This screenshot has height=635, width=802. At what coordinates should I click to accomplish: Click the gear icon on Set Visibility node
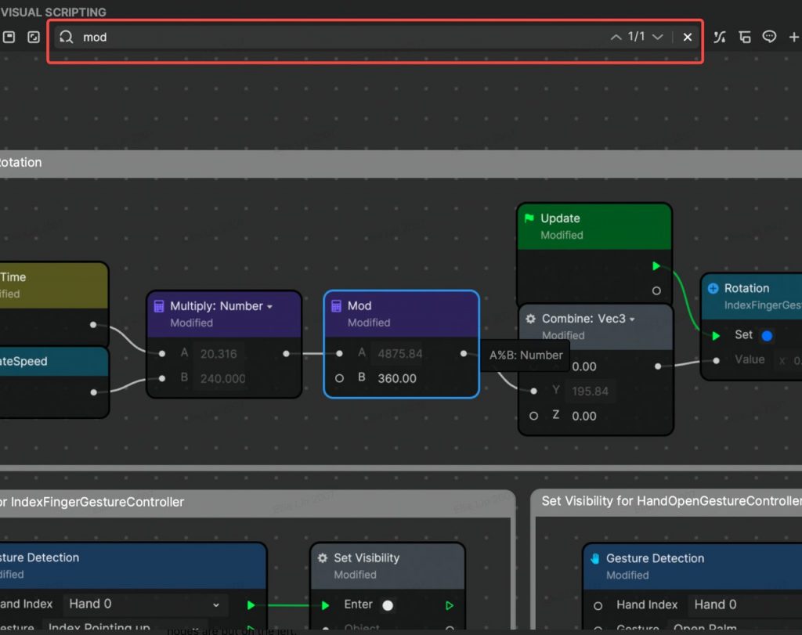point(322,557)
